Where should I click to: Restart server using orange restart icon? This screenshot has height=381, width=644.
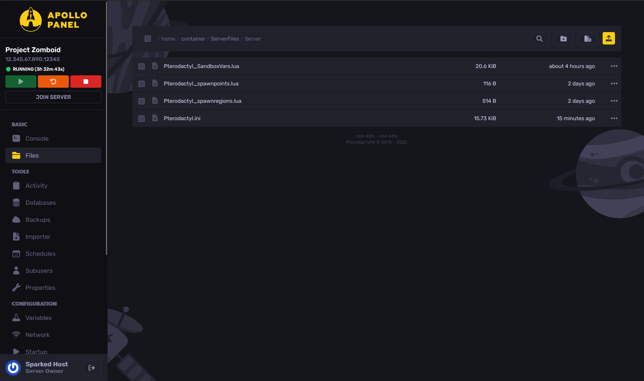(53, 82)
